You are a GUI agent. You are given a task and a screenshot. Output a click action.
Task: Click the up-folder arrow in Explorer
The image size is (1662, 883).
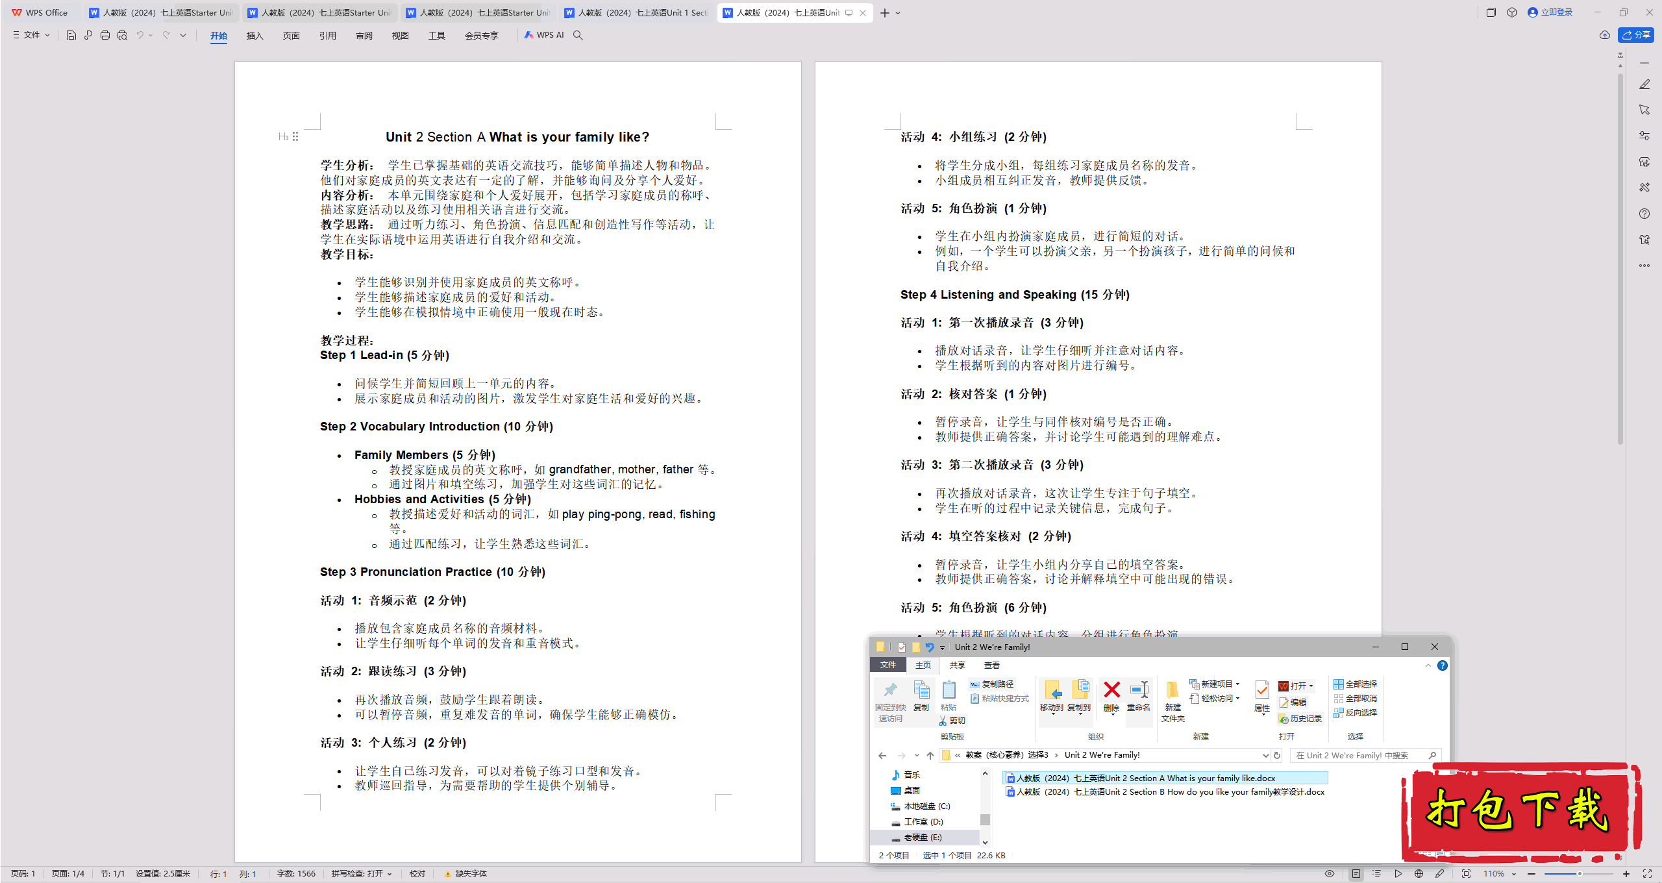click(930, 756)
